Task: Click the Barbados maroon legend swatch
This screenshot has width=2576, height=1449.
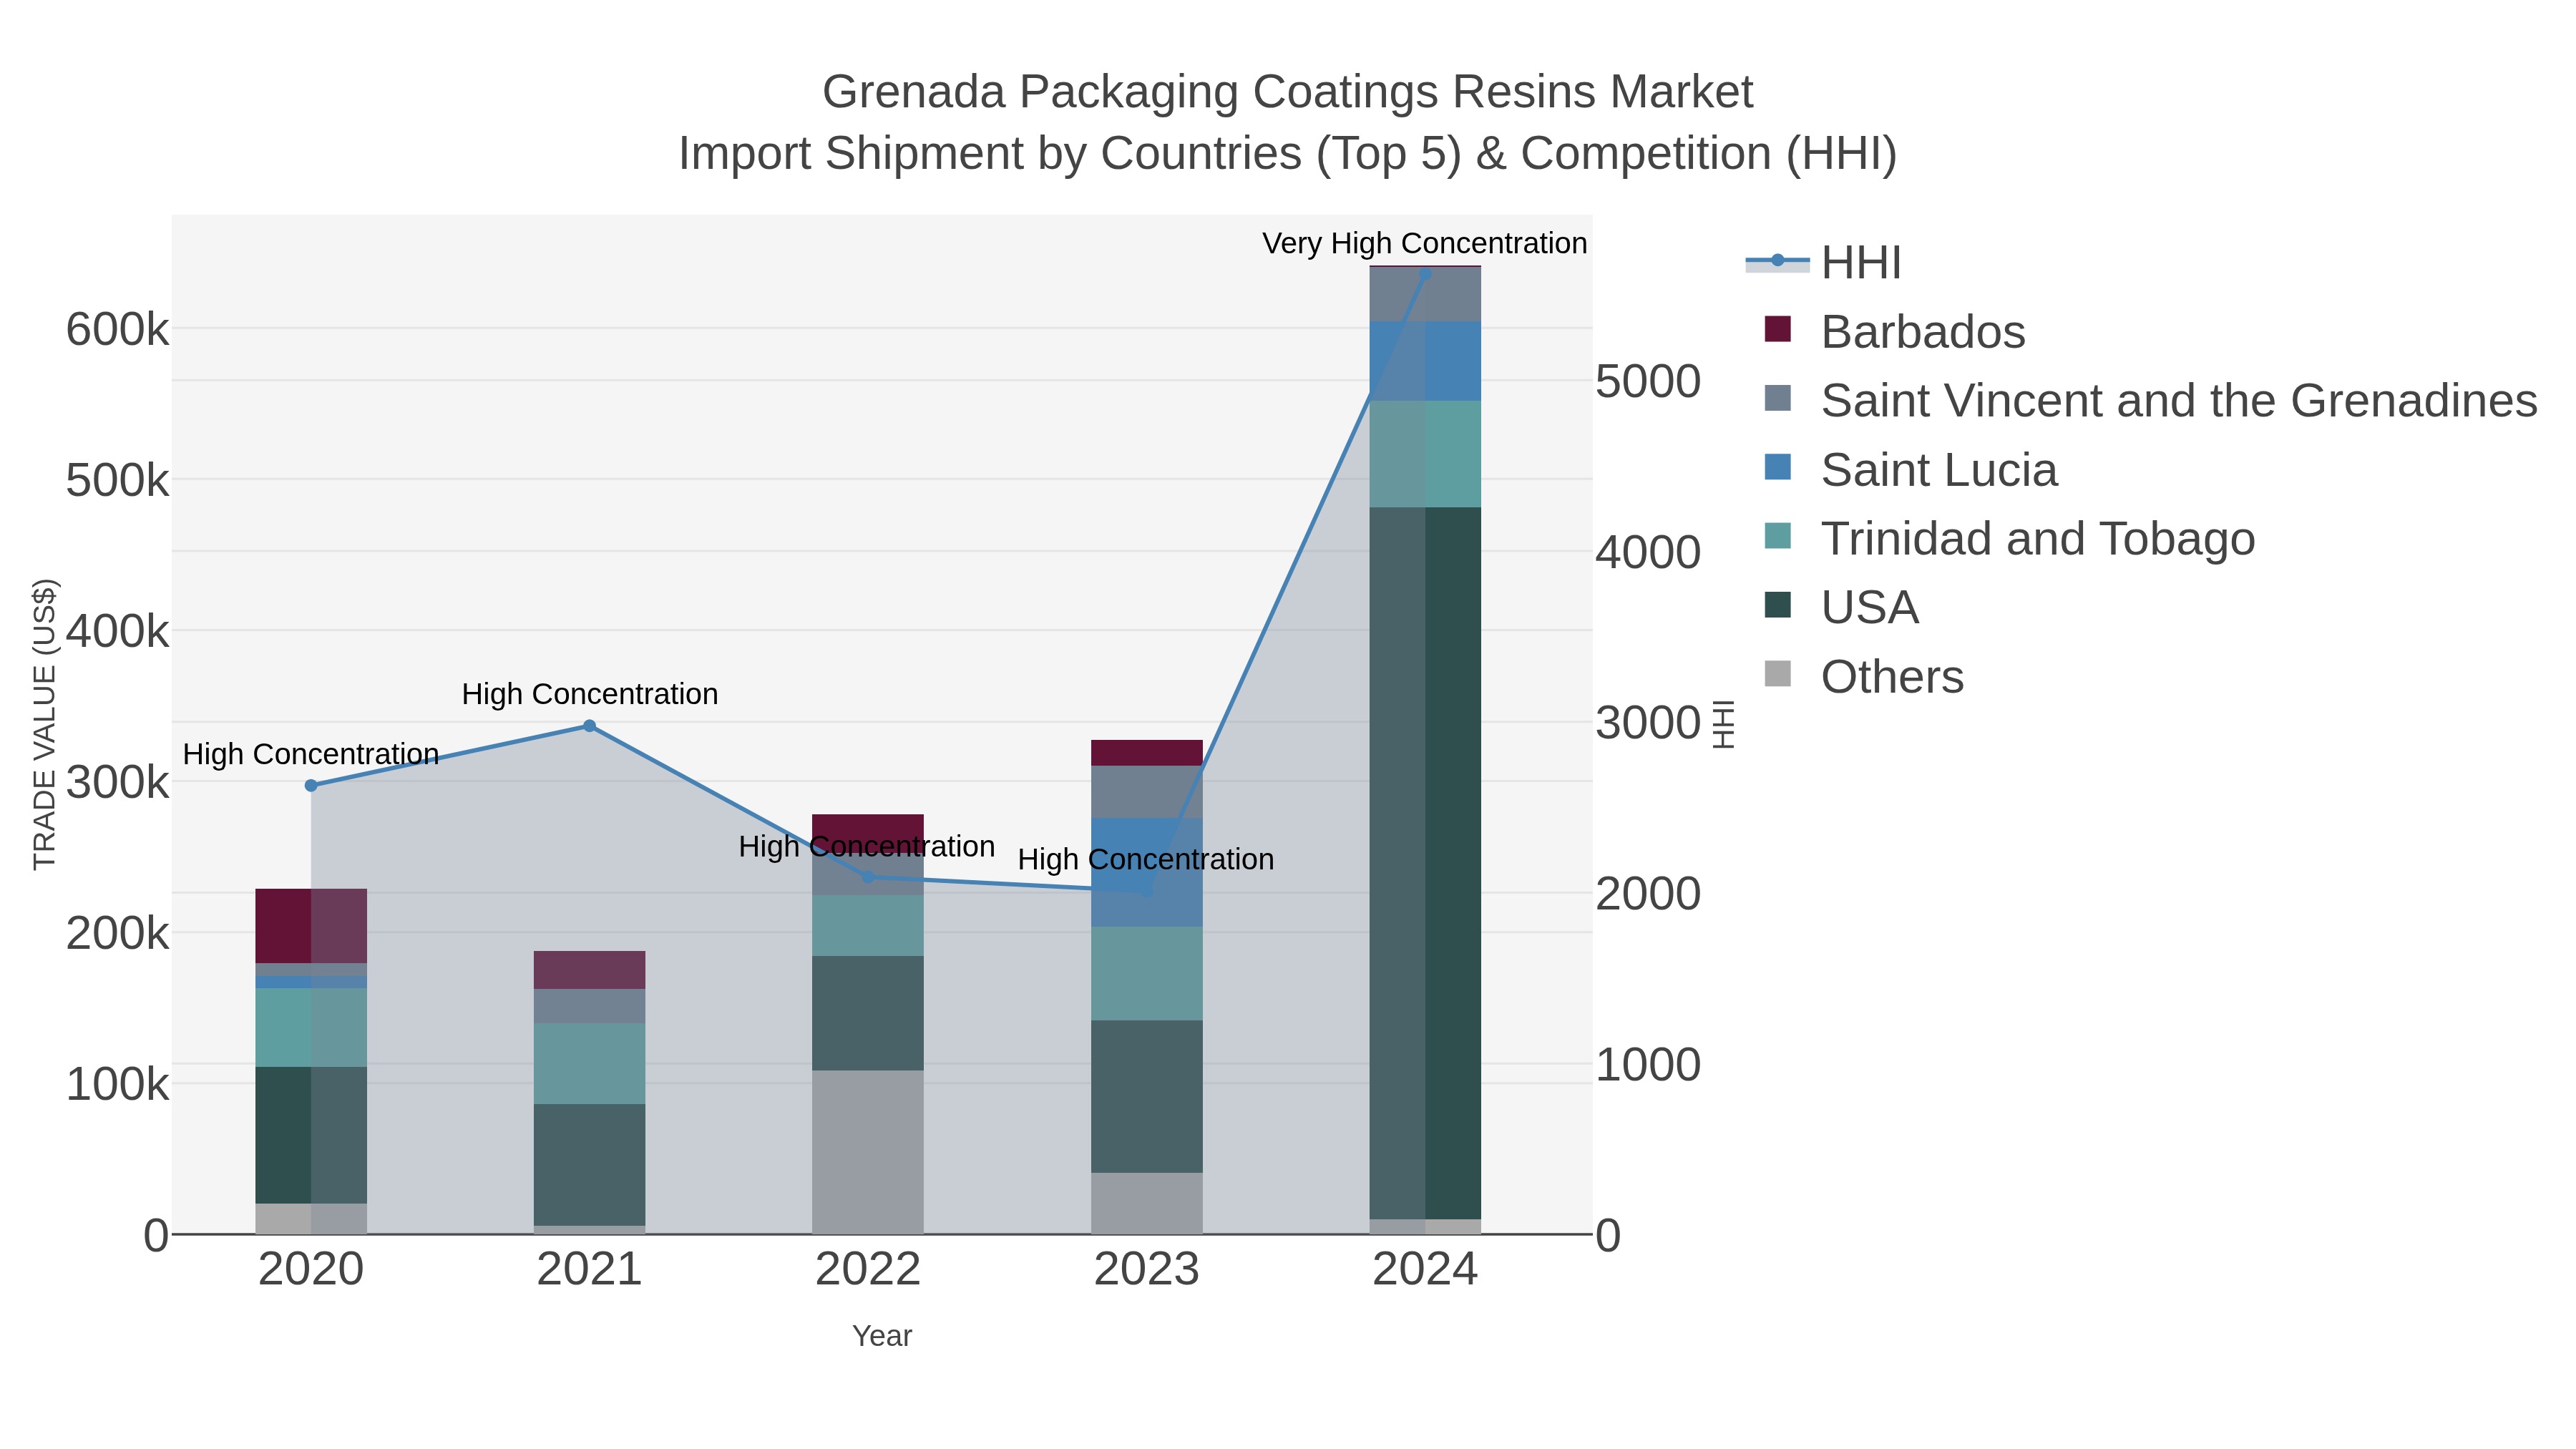Action: coord(1778,329)
